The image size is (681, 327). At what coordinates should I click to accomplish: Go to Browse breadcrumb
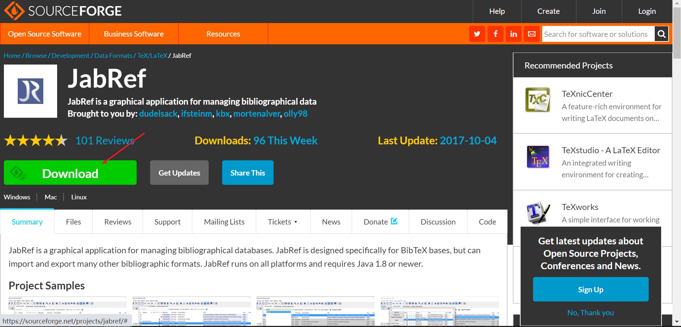point(36,56)
